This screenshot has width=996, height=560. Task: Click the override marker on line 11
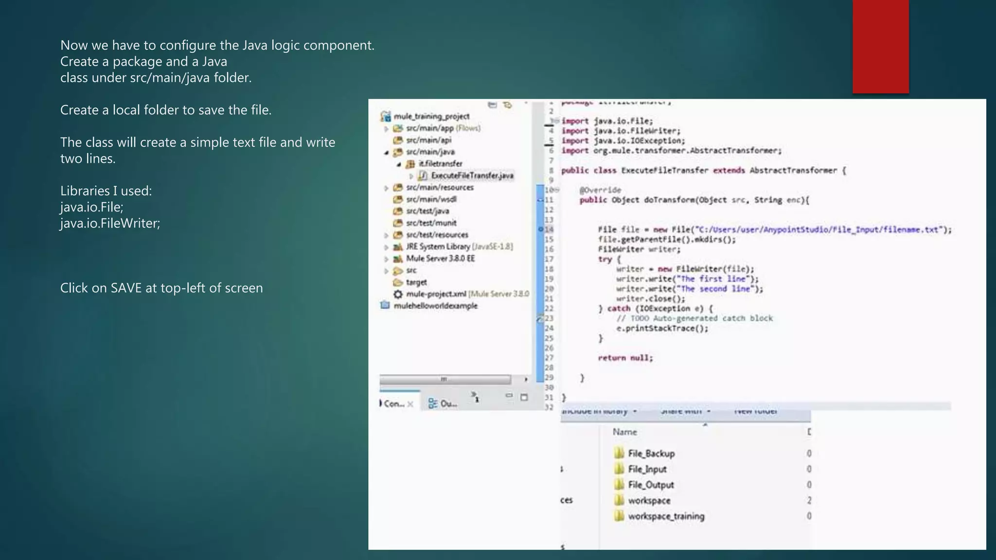[x=540, y=200]
